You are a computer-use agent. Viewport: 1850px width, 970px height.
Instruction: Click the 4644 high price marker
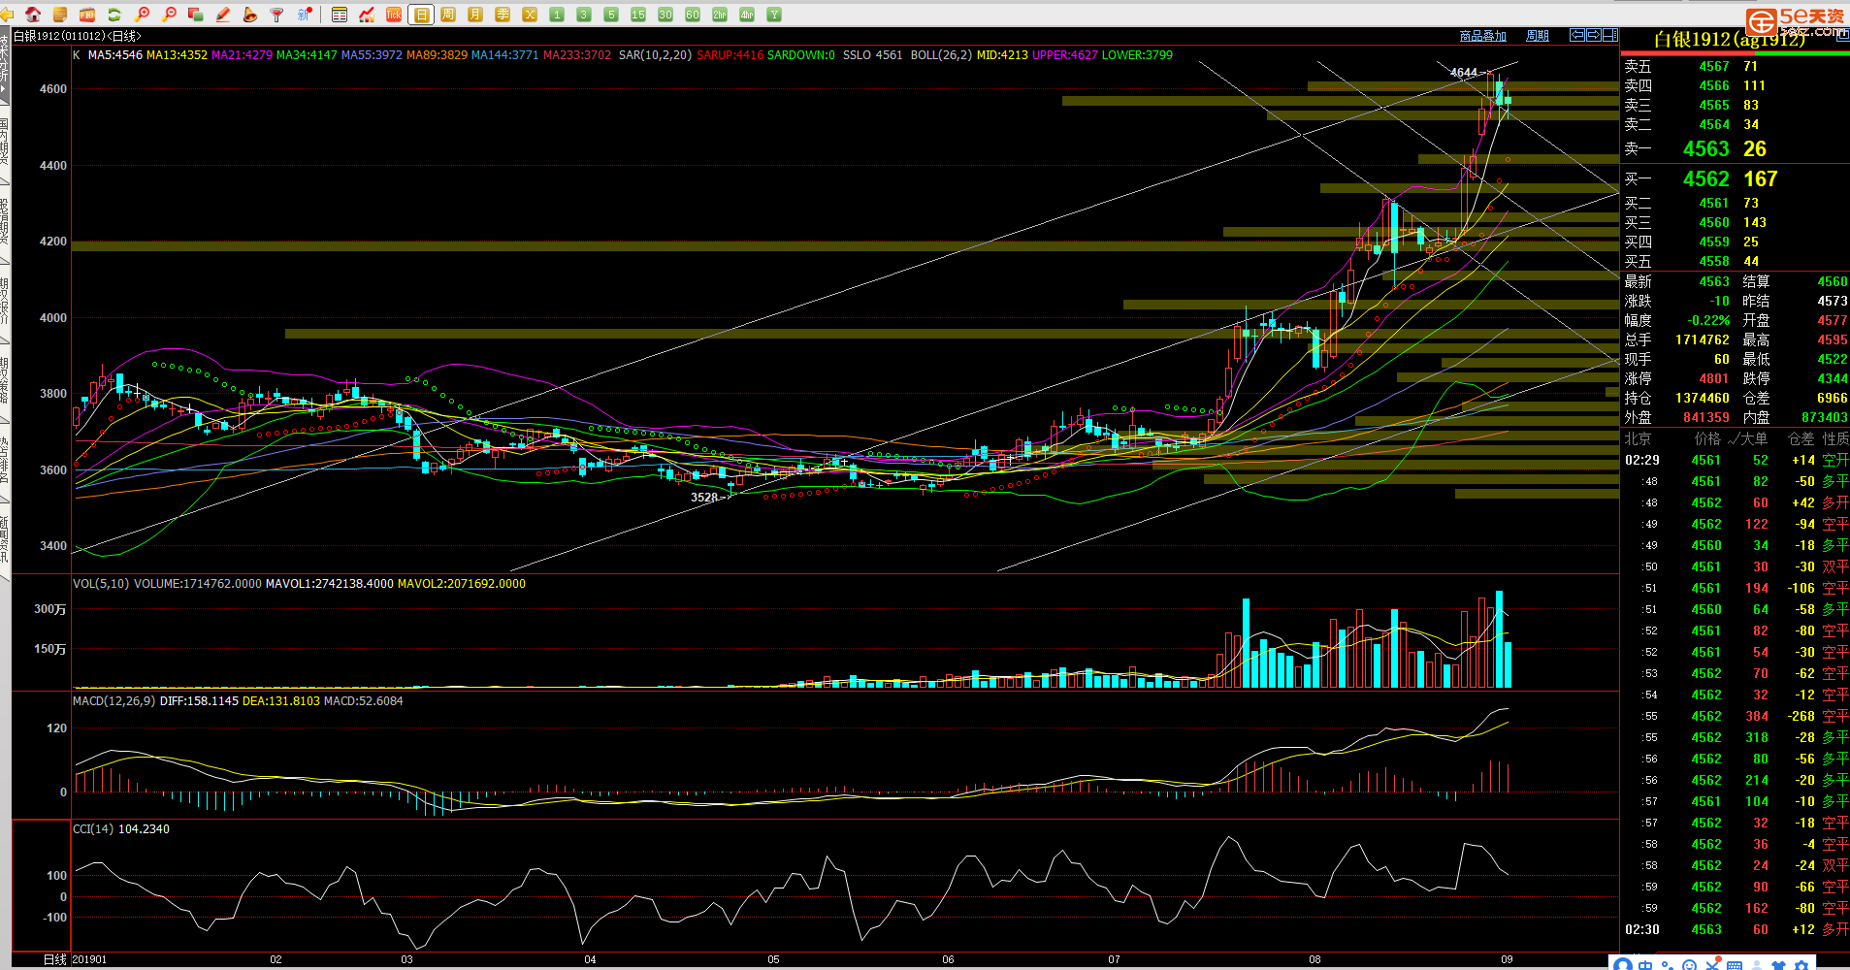[1464, 73]
